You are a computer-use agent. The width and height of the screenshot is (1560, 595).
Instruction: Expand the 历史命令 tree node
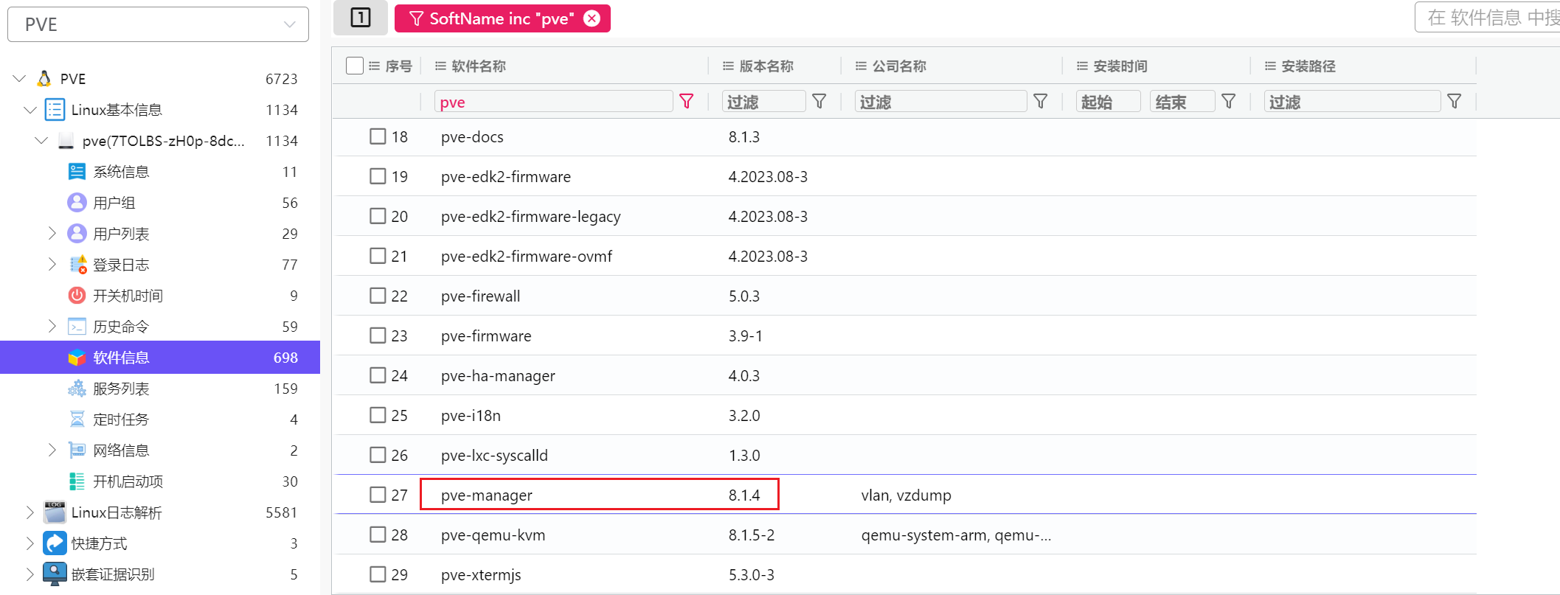tap(52, 327)
